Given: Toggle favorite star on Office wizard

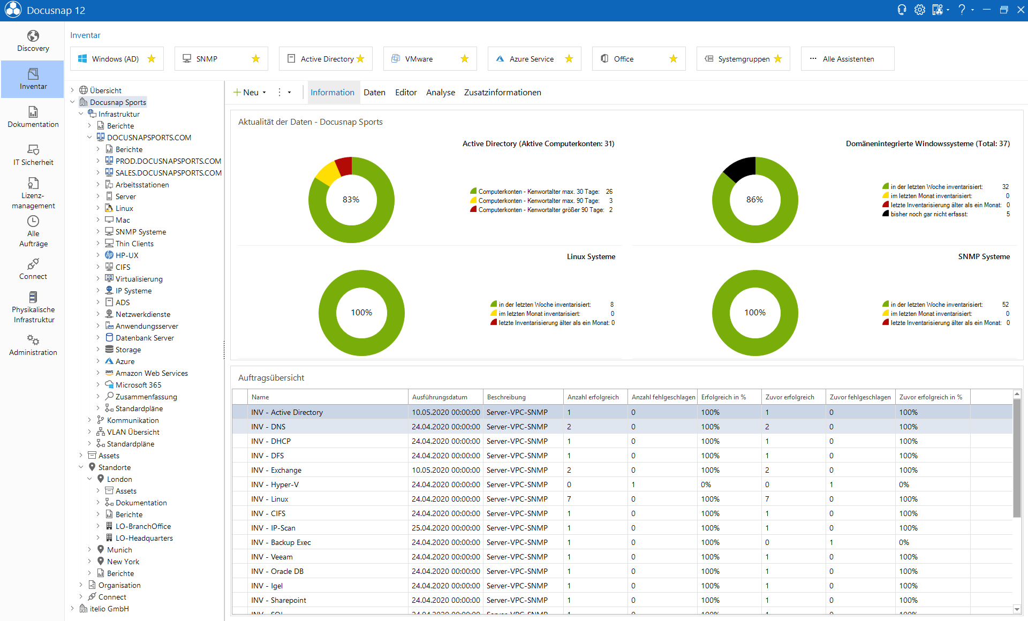Looking at the screenshot, I should [x=674, y=59].
